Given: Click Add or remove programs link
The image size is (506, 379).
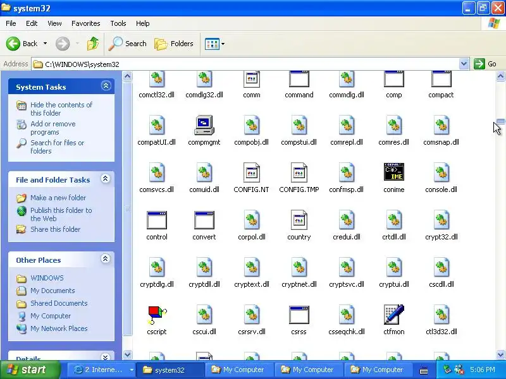Looking at the screenshot, I should (53, 128).
